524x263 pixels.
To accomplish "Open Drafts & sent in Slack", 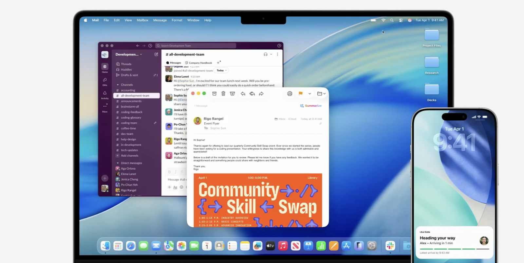I will (x=127, y=75).
